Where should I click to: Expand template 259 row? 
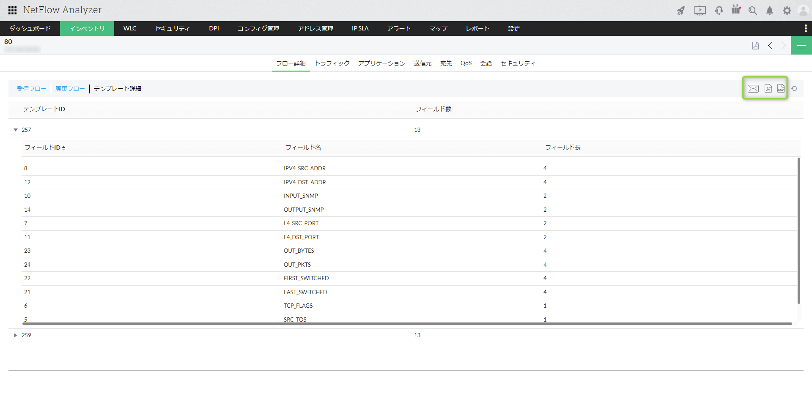click(16, 335)
